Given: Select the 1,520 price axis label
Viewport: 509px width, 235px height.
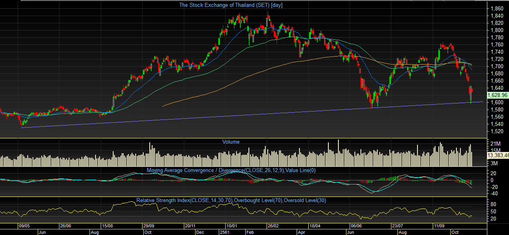Looking at the screenshot, I should (x=497, y=131).
